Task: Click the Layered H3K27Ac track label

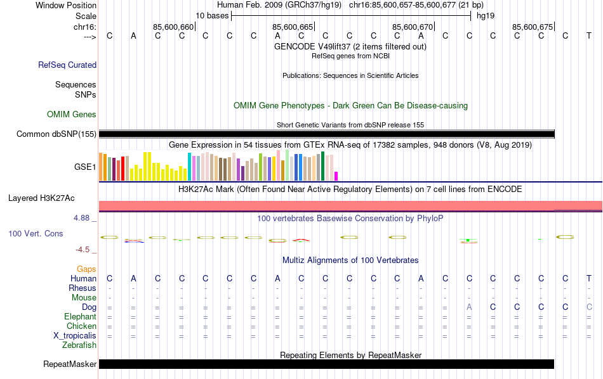Action: tap(41, 198)
